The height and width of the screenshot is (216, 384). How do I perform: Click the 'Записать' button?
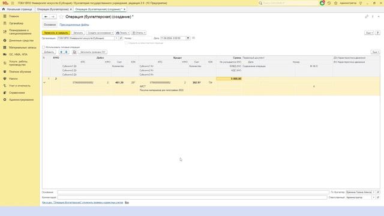point(78,32)
